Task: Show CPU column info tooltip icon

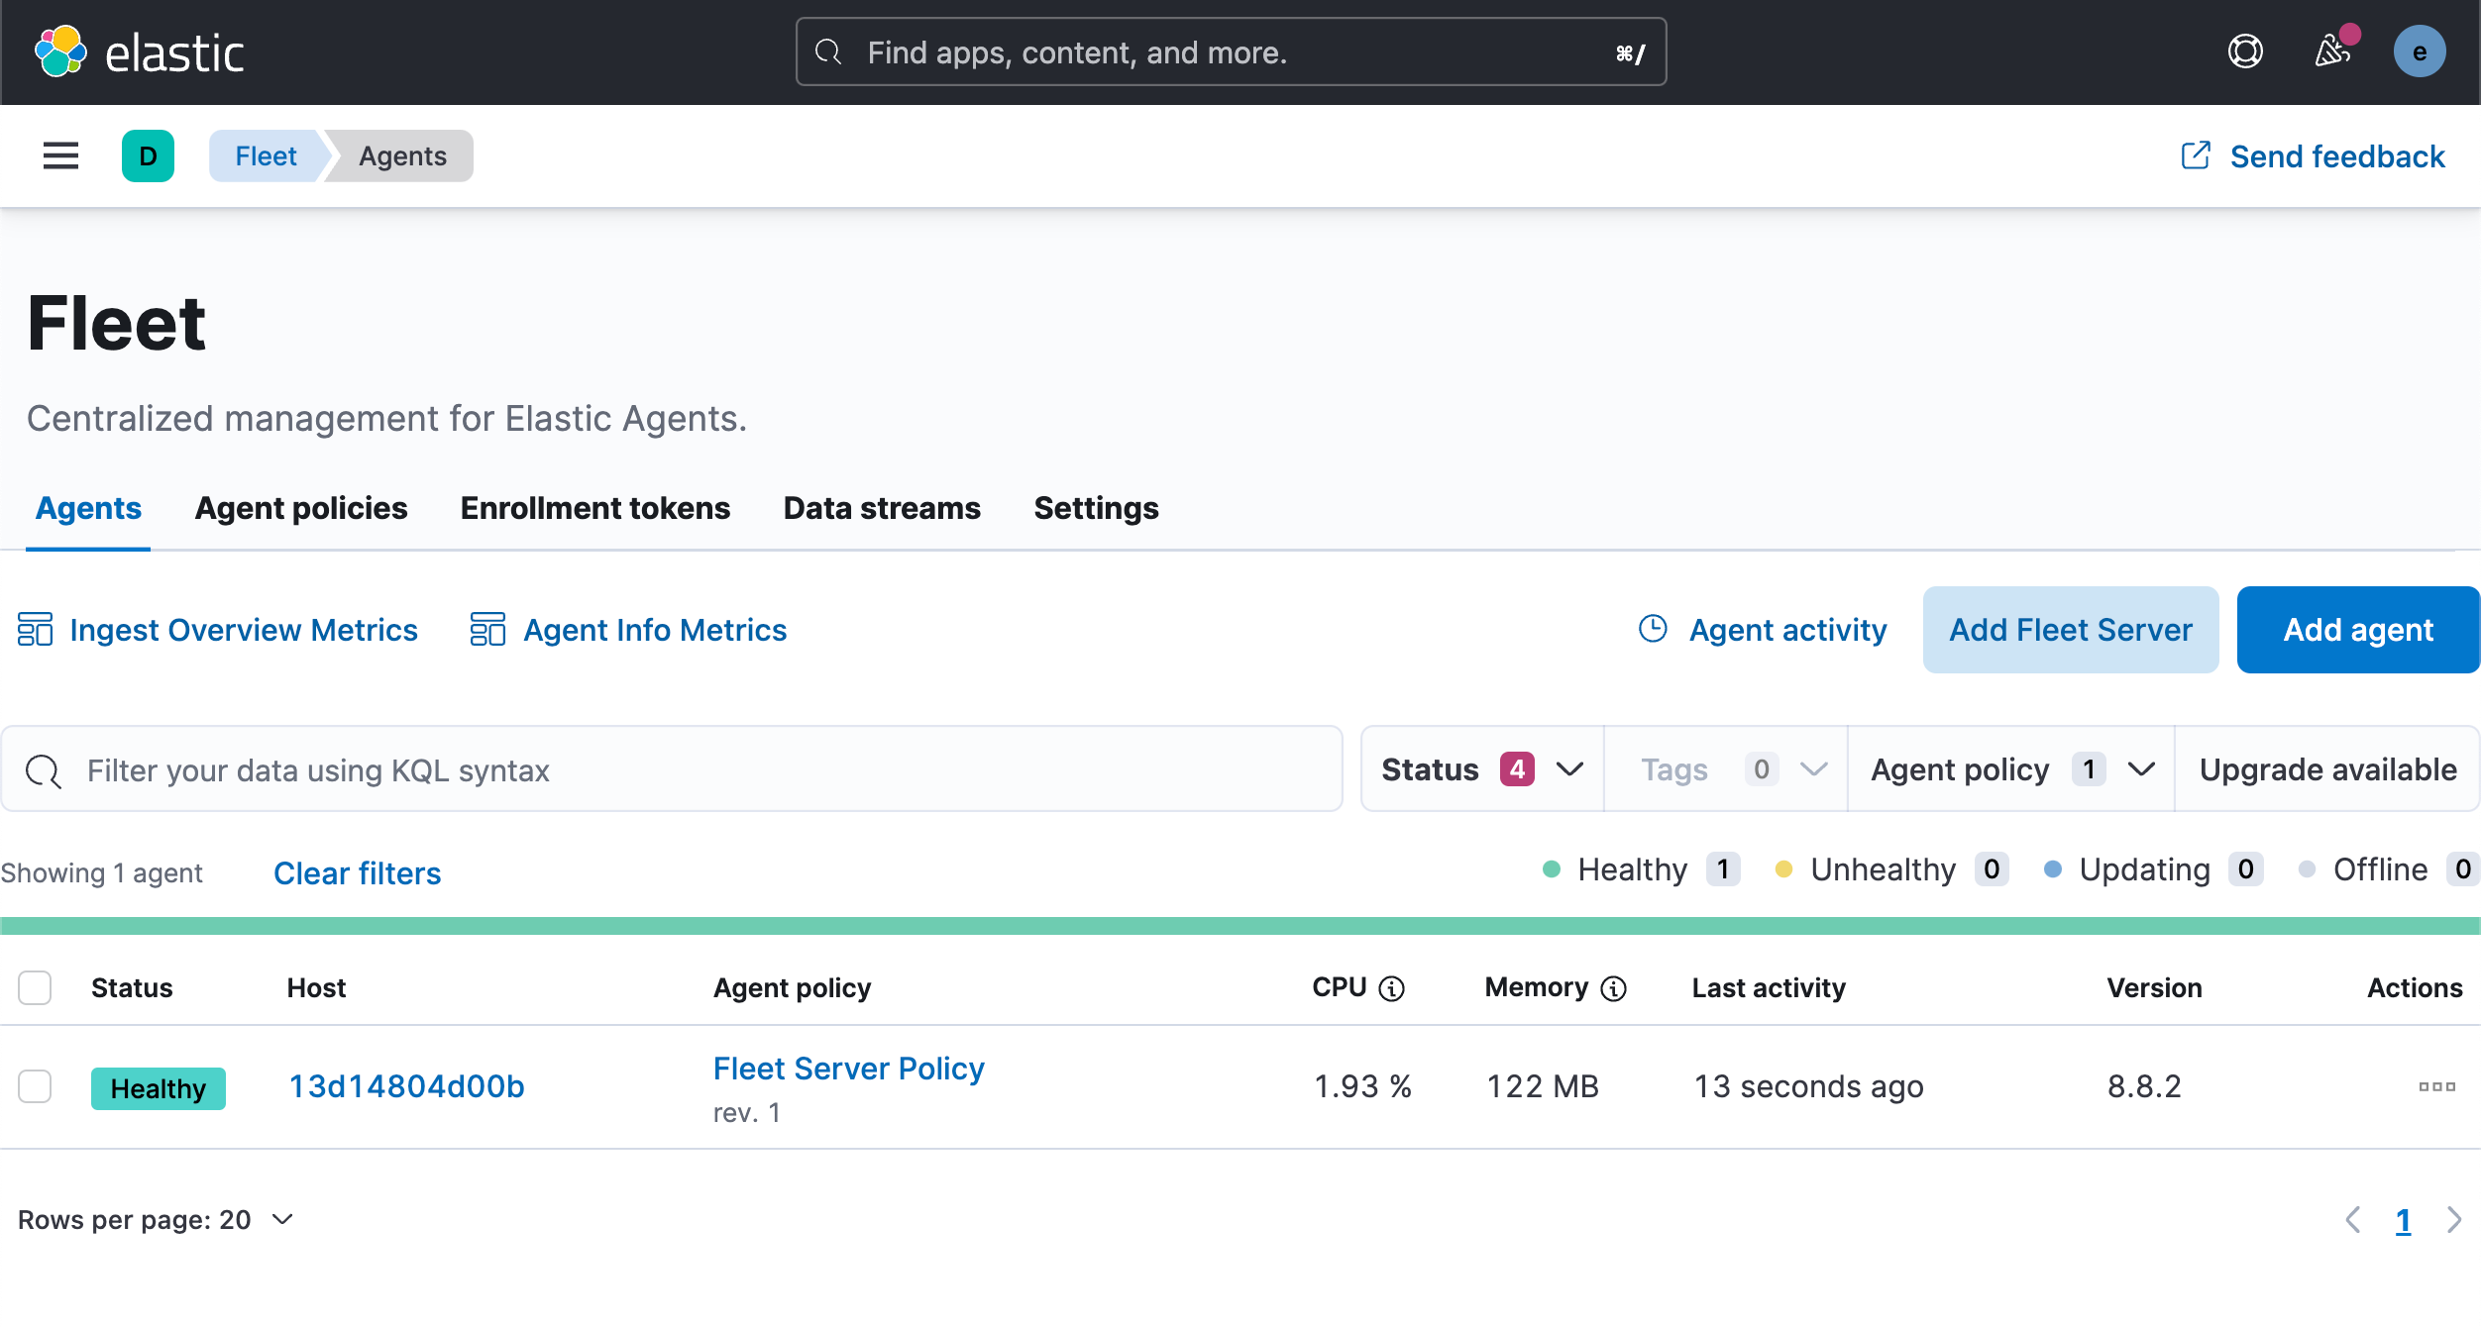Action: 1392,988
